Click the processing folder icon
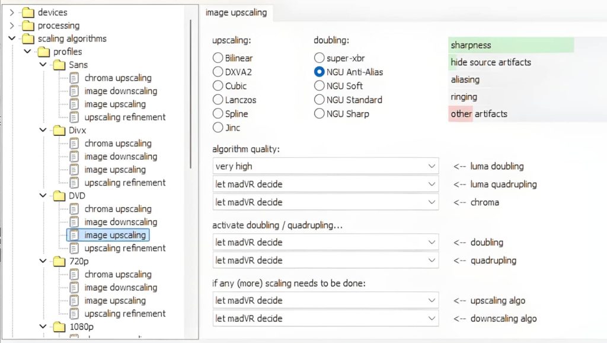 click(28, 26)
